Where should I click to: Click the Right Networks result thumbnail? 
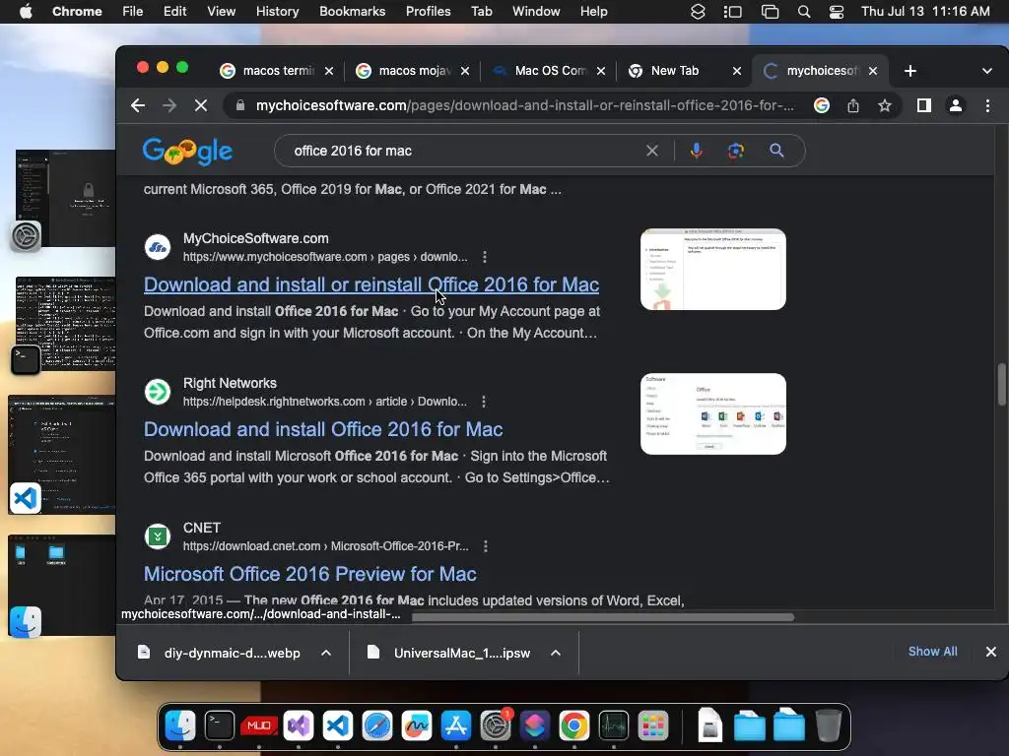713,414
